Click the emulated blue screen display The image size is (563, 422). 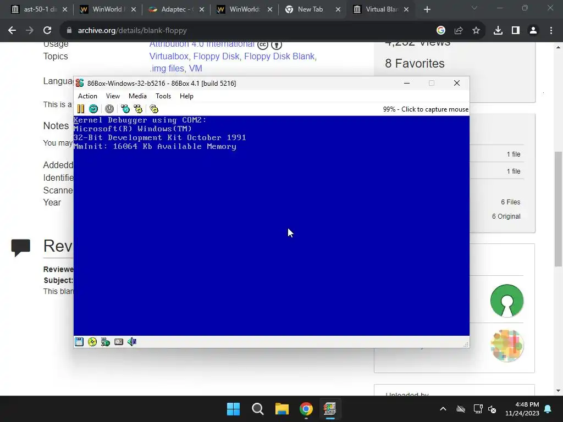(x=272, y=226)
